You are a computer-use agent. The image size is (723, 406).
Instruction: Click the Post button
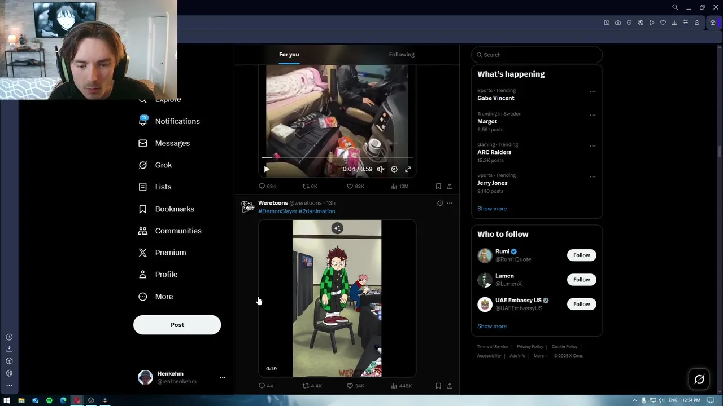point(177,325)
